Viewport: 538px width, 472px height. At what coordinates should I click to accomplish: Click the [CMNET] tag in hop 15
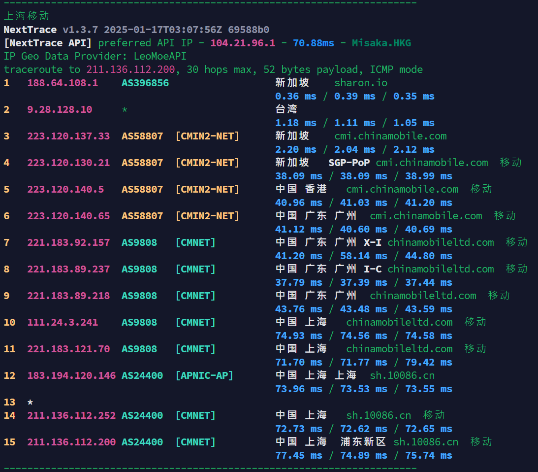[195, 442]
